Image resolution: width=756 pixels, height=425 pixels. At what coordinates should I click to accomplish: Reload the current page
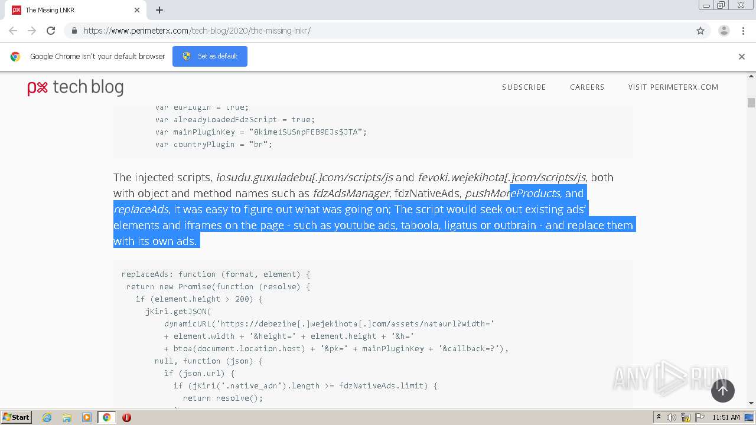click(51, 31)
